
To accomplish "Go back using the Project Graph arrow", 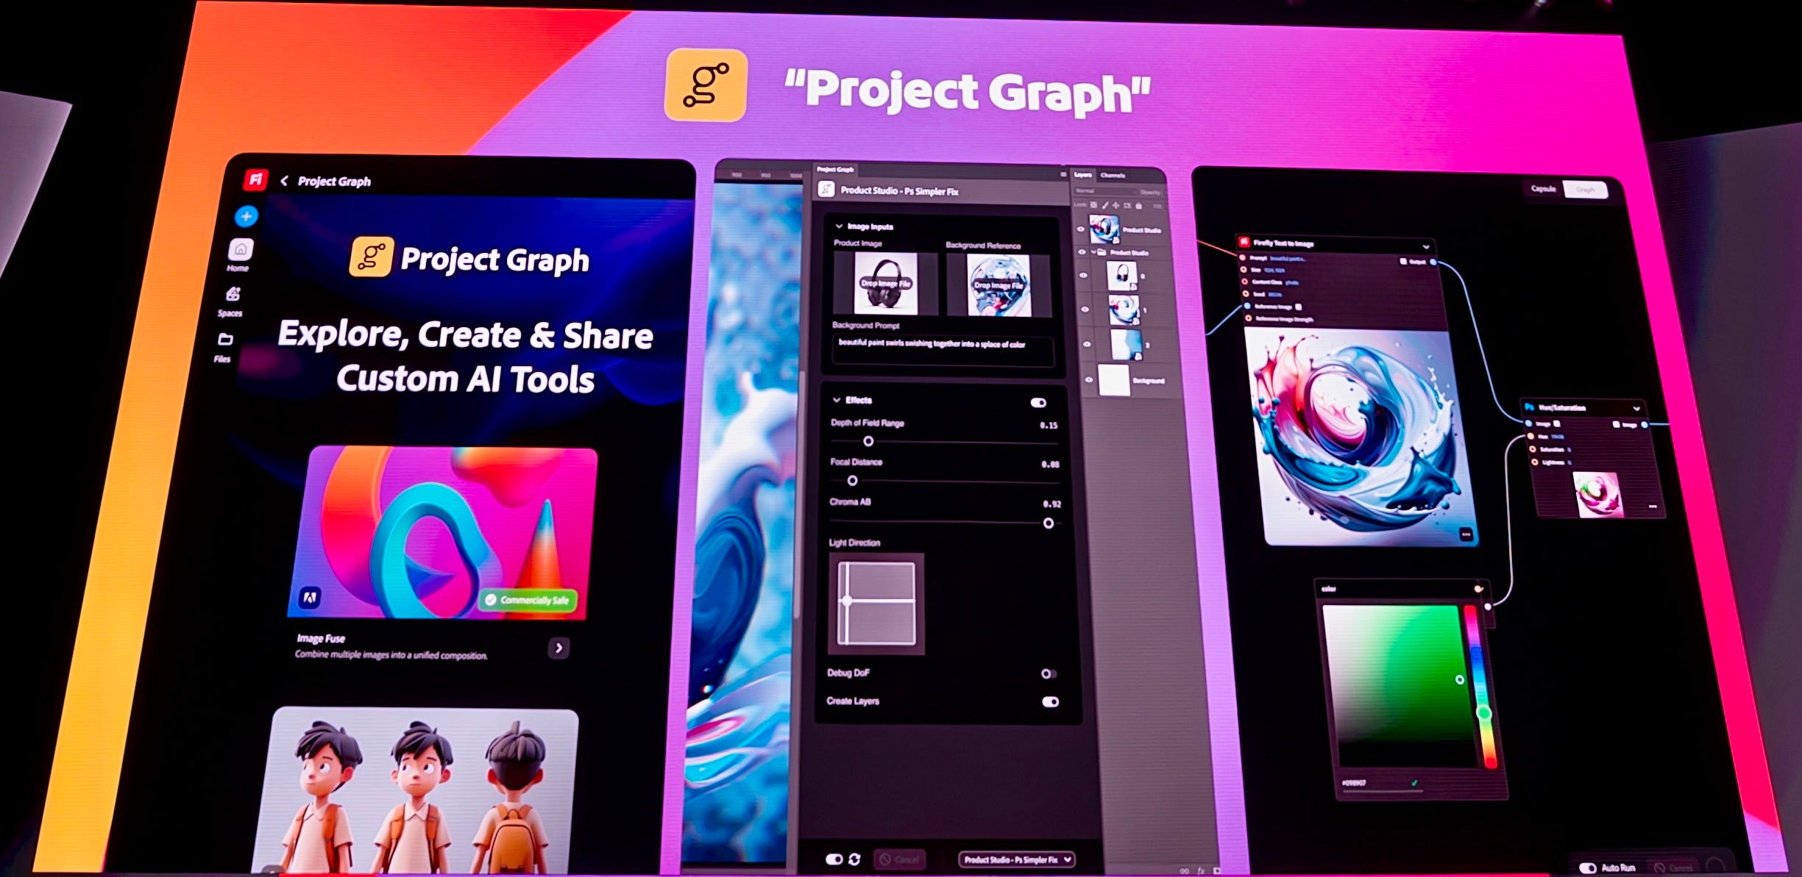I will pyautogui.click(x=285, y=181).
